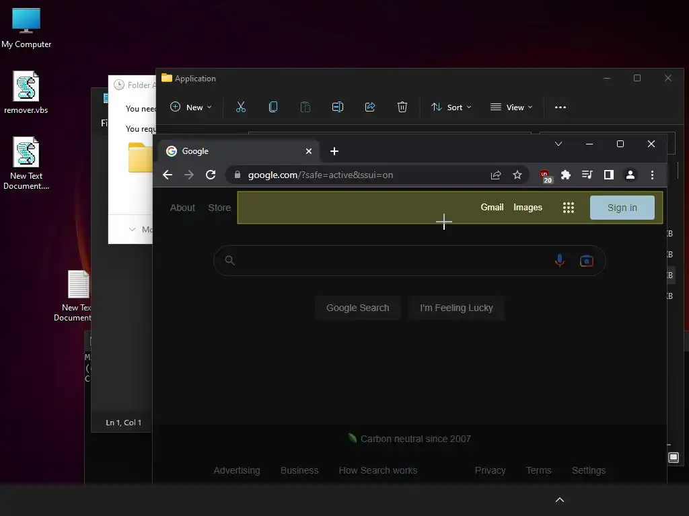Open media controls icon in Chrome
Image resolution: width=689 pixels, height=516 pixels.
pyautogui.click(x=587, y=175)
